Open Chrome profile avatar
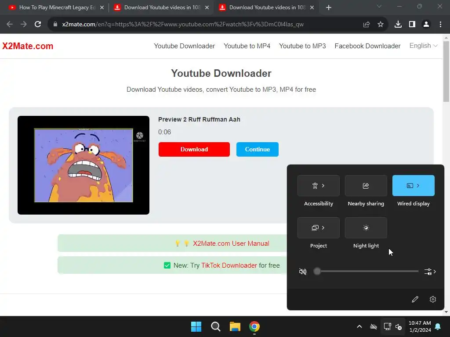 coord(426,25)
